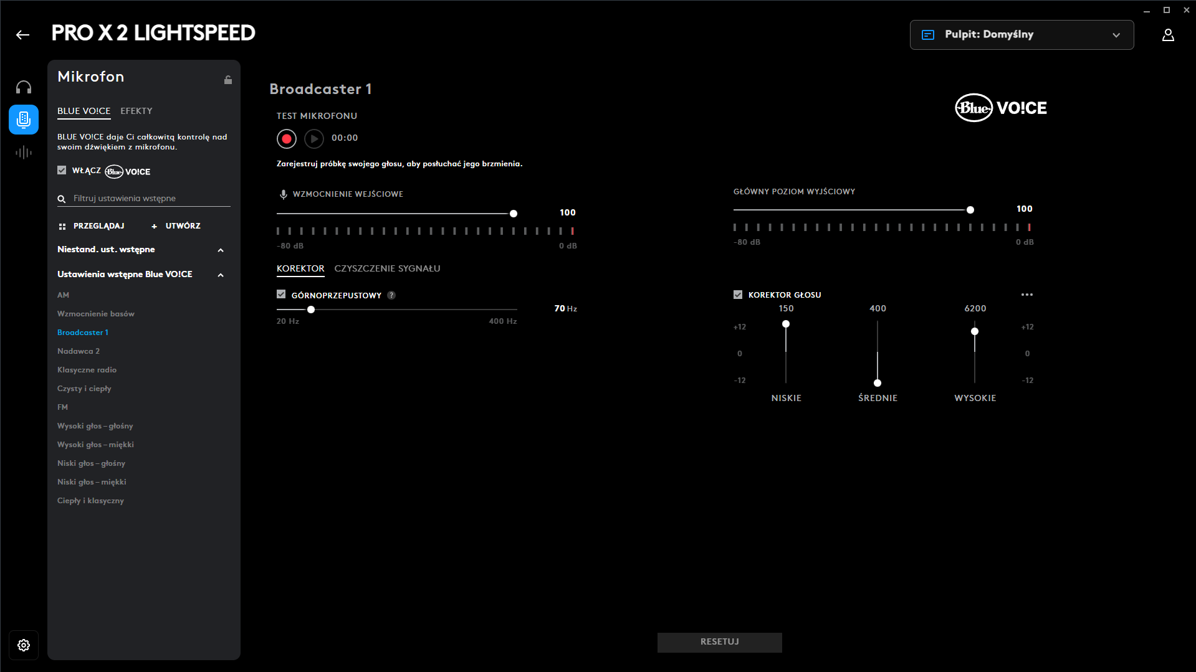The height and width of the screenshot is (672, 1196).
Task: Select the Klasyczne radio preset
Action: [87, 370]
